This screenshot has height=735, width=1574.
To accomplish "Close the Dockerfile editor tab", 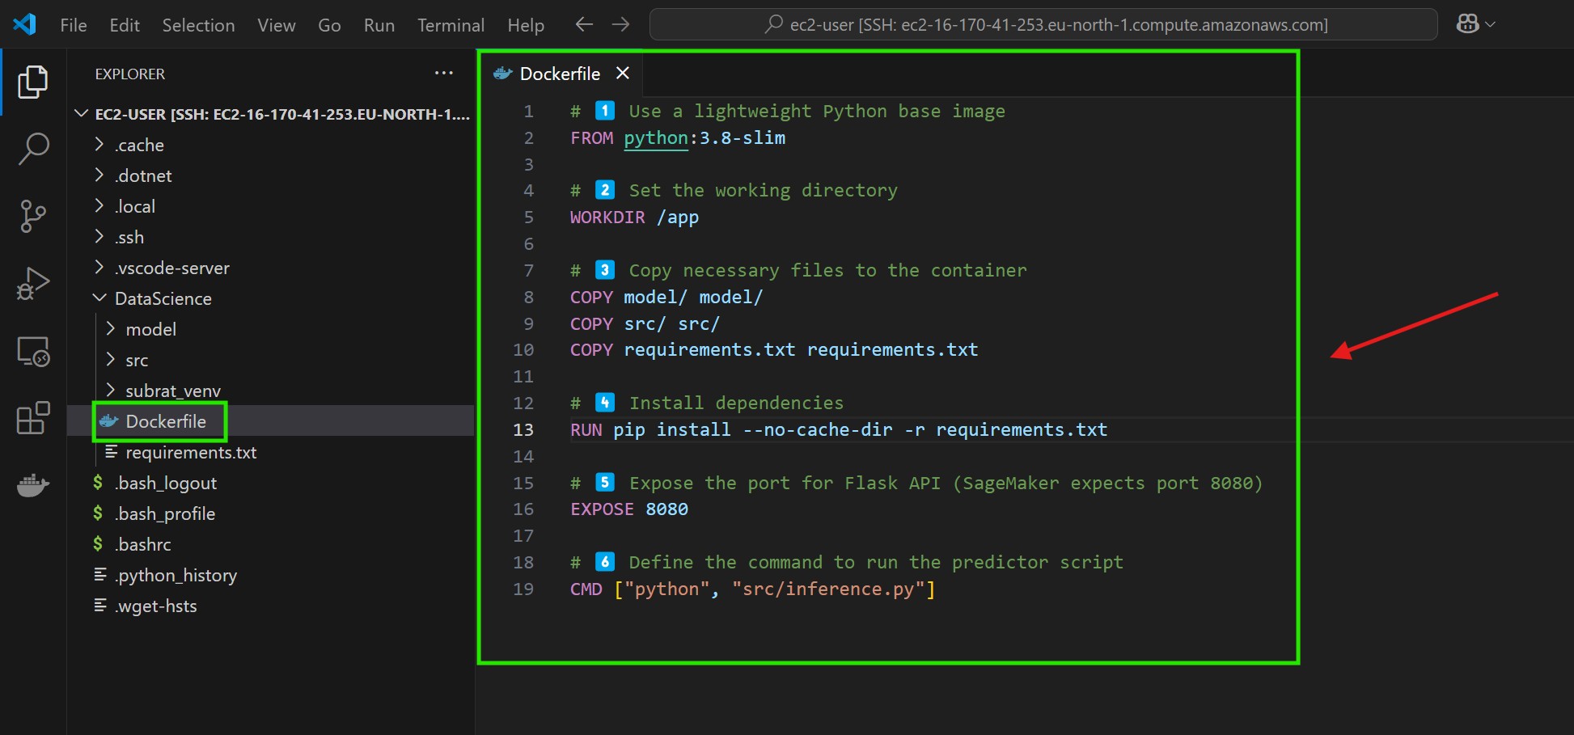I will (622, 74).
